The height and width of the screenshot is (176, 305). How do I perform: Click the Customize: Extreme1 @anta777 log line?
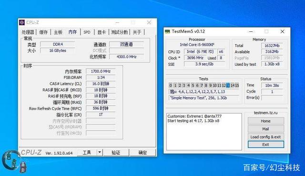point(194,116)
